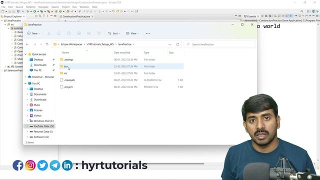
Task: Click Eclipse Run green play toolbar icon
Action: click(34, 11)
